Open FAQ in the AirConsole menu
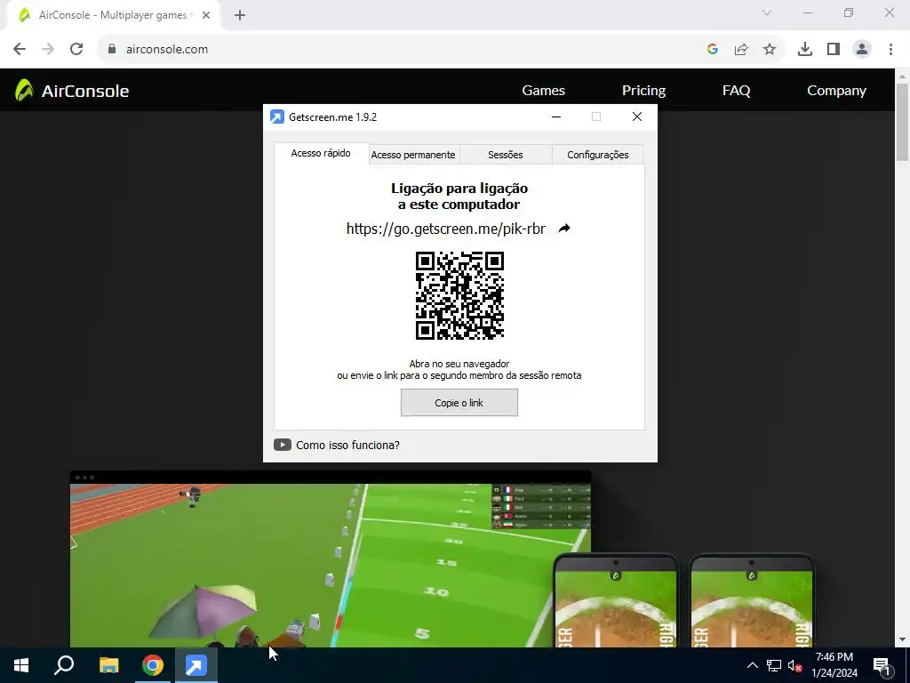Viewport: 910px width, 683px height. coord(736,90)
